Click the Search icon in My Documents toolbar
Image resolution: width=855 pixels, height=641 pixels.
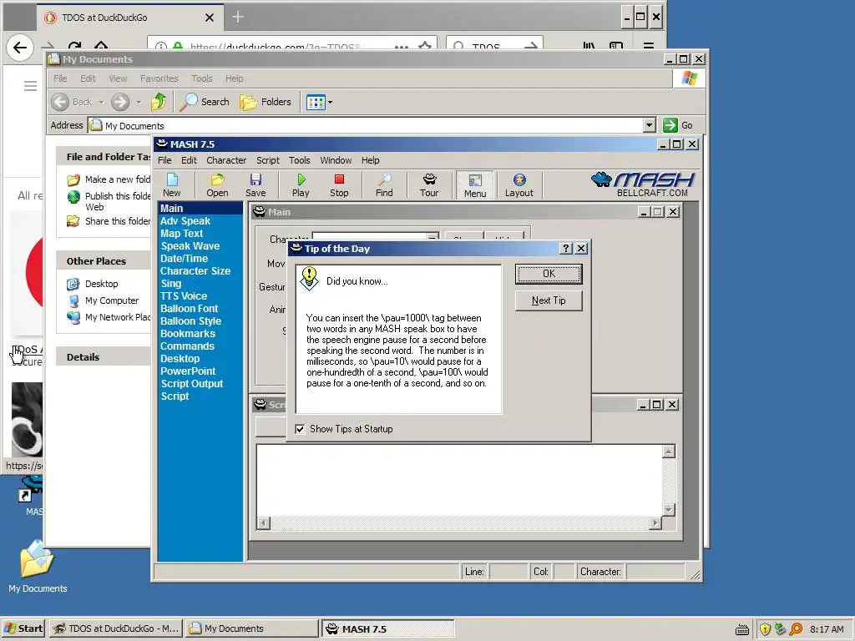(x=205, y=101)
